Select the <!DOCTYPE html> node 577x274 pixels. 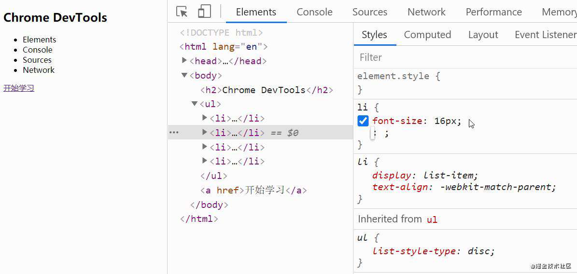[x=221, y=32]
